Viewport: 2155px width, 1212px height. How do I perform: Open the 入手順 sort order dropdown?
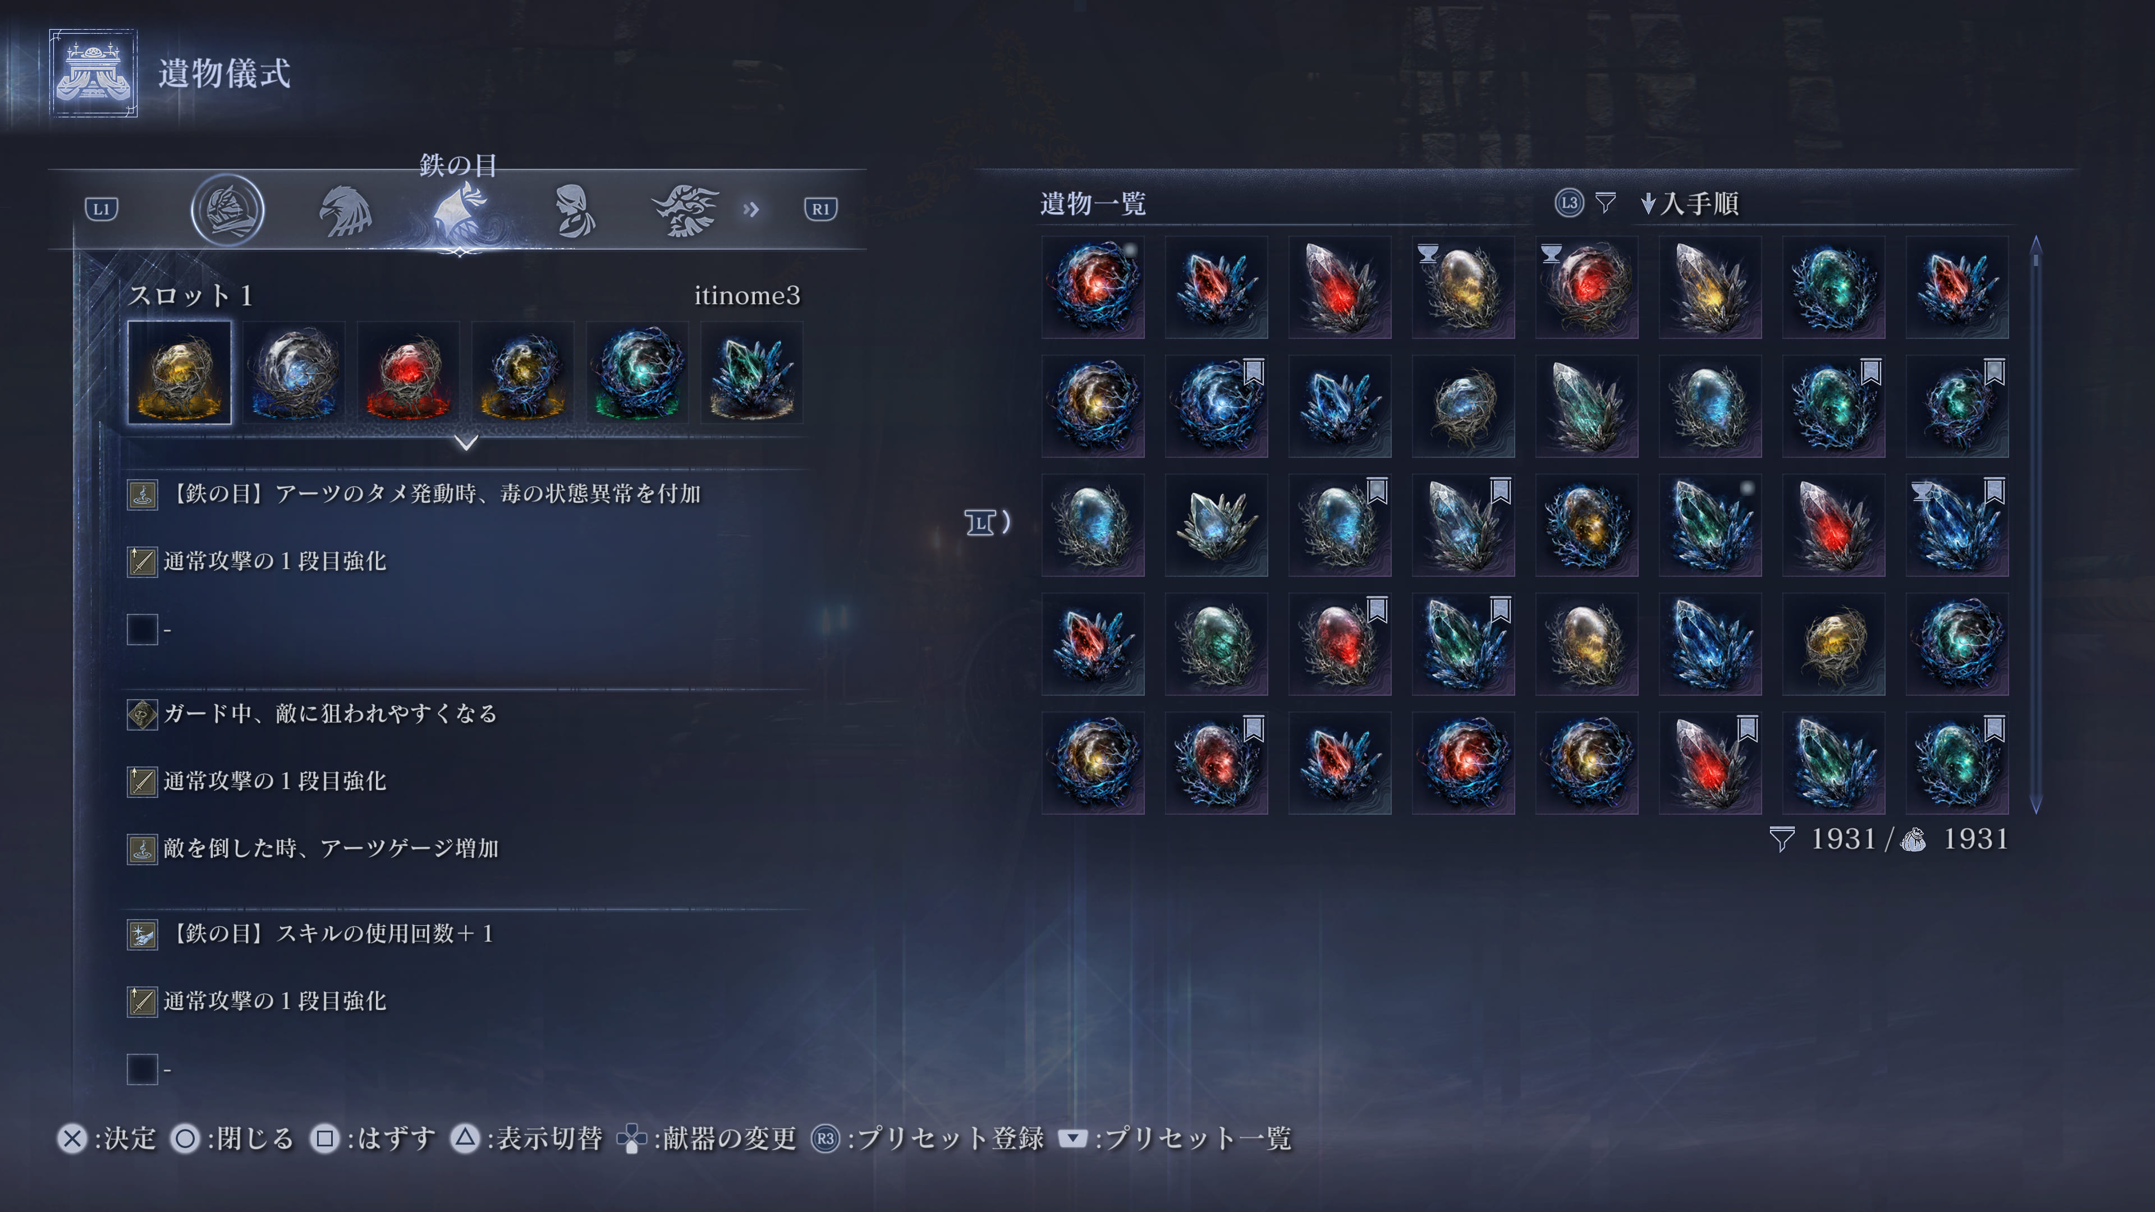click(1690, 203)
